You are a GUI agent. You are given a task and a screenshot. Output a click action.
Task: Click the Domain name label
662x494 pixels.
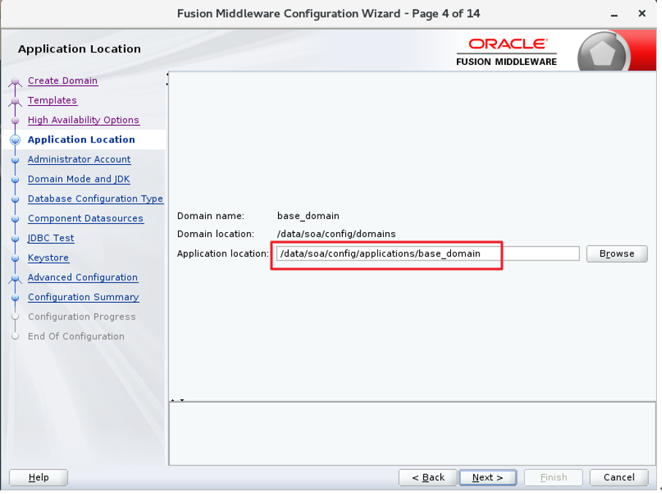(x=211, y=216)
